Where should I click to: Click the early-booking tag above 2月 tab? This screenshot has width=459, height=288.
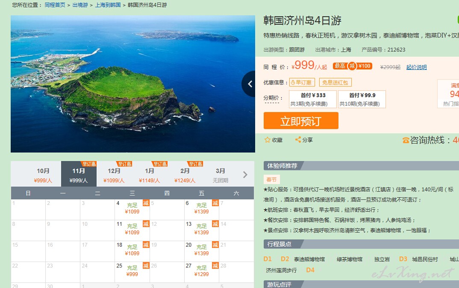(196, 164)
